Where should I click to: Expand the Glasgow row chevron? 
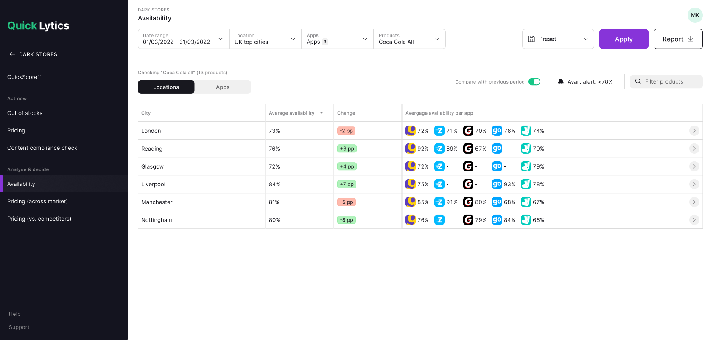click(x=694, y=166)
